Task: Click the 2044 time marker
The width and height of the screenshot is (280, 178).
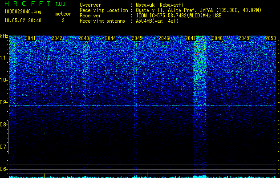Action: pos(110,38)
